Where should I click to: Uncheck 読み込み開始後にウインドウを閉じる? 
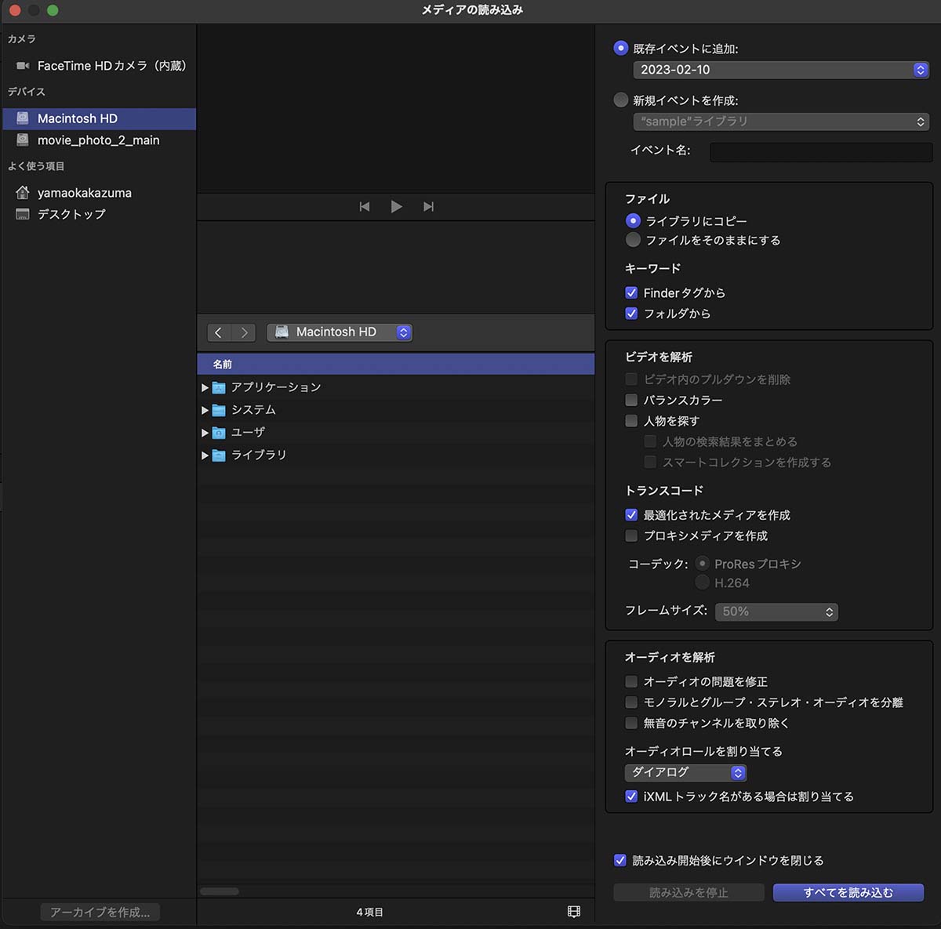coord(620,861)
